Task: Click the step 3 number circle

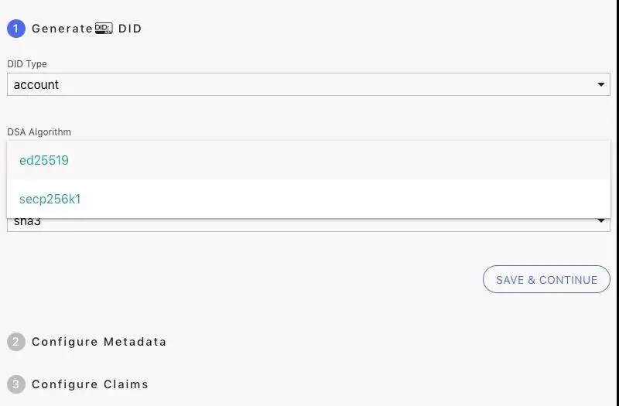Action: point(15,384)
